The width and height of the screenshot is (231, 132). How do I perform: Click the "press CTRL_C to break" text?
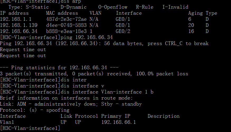pos(178,43)
